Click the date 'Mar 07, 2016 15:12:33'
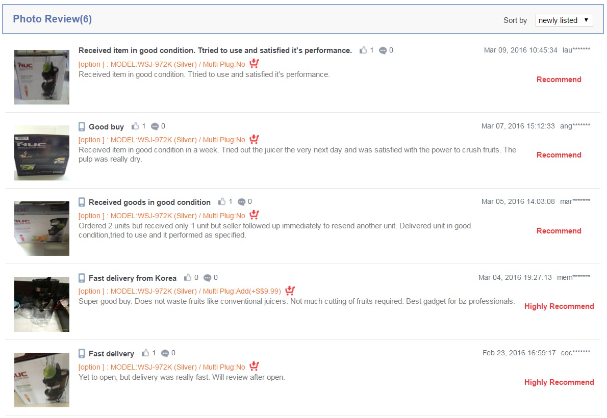This screenshot has height=418, width=607. tap(518, 126)
